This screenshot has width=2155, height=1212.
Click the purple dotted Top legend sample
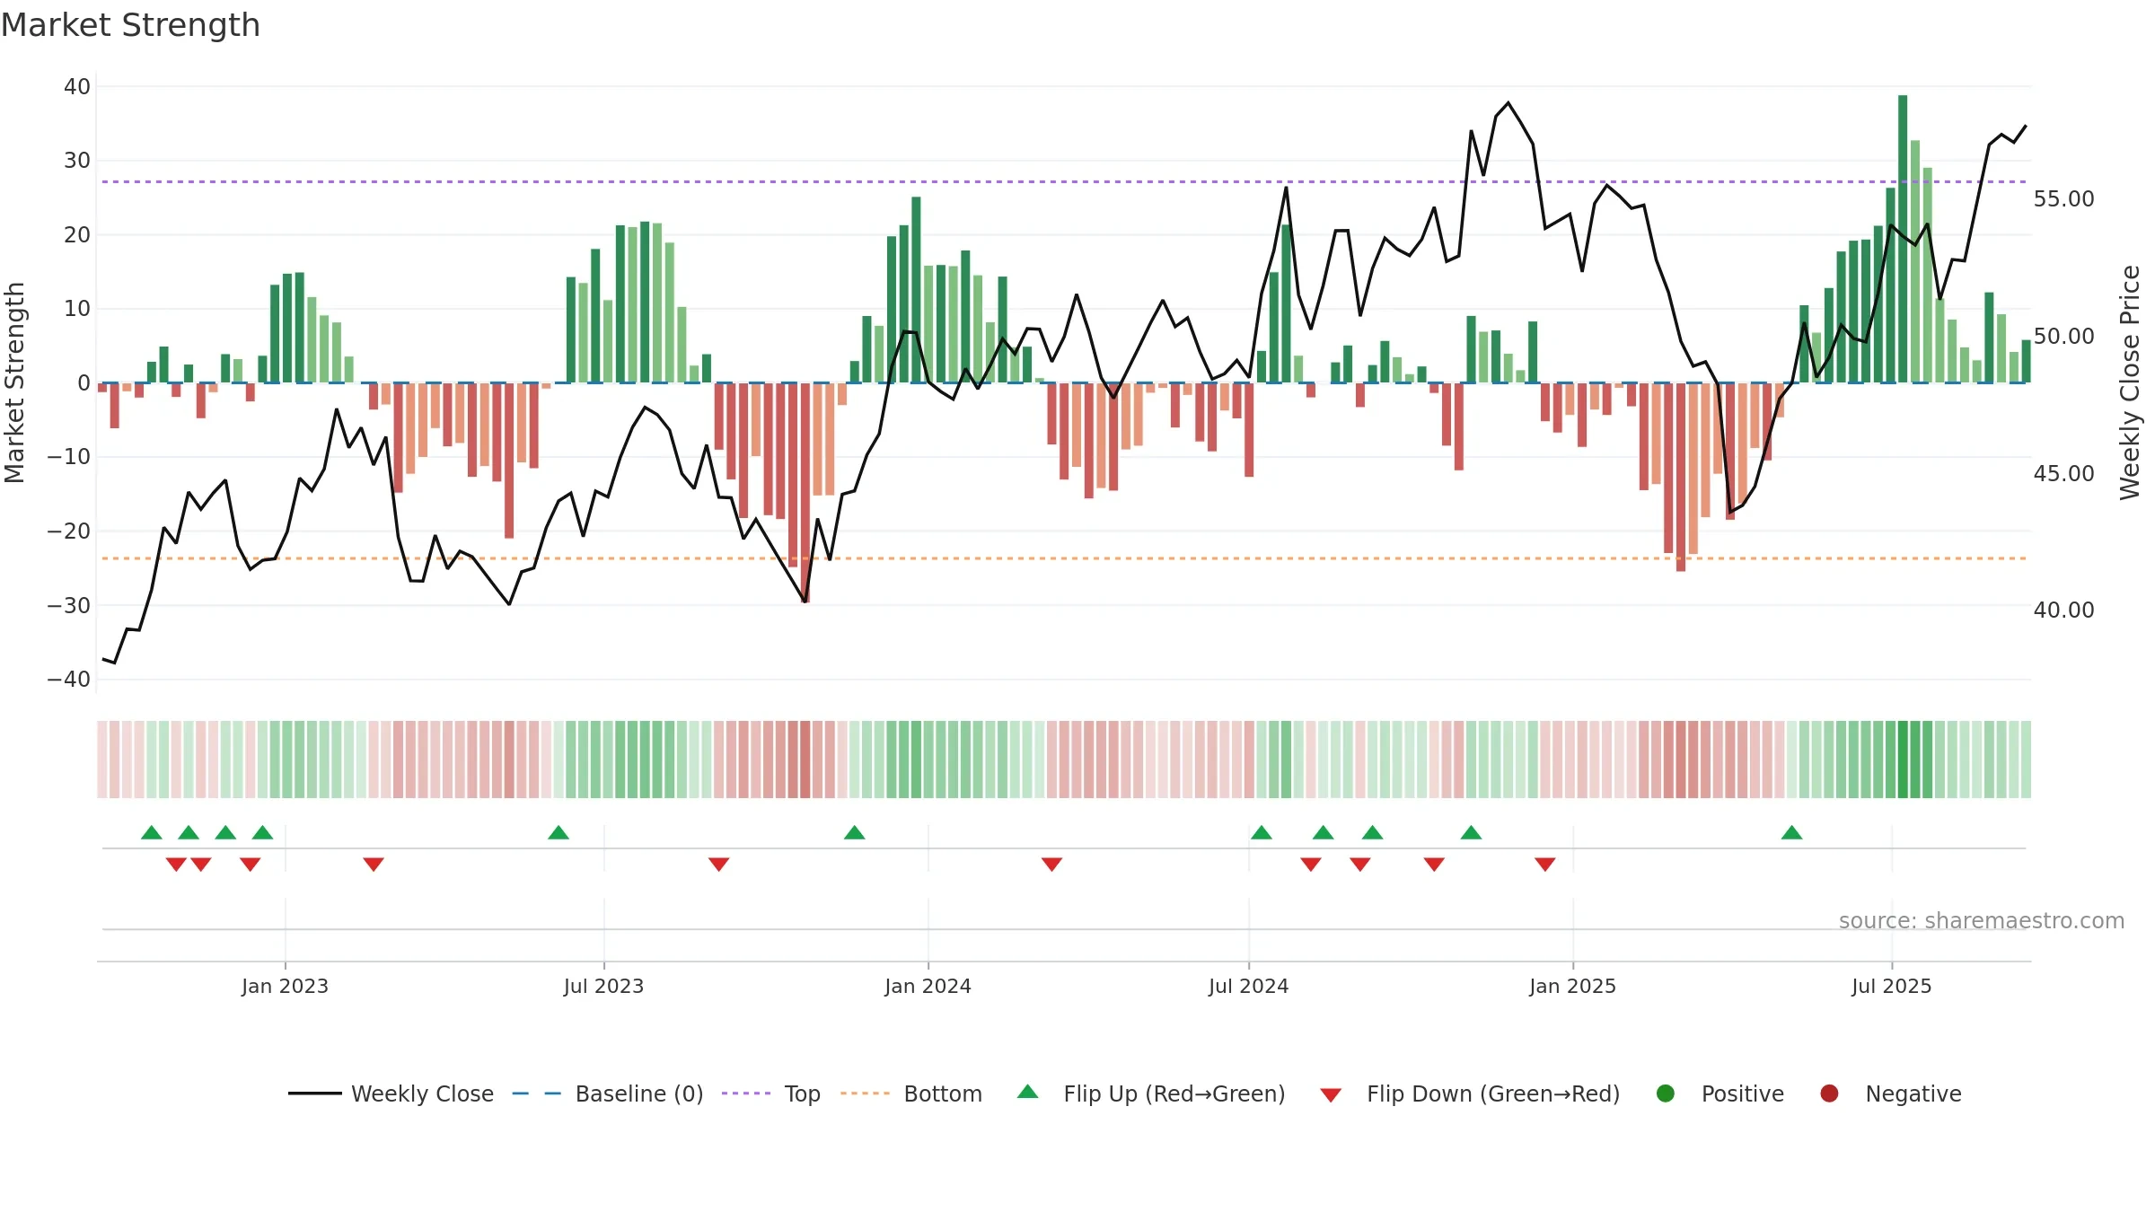click(x=746, y=1093)
